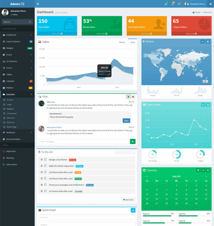The image size is (214, 226).
Task: Set chat status with the green square button
Action: coord(128,97)
